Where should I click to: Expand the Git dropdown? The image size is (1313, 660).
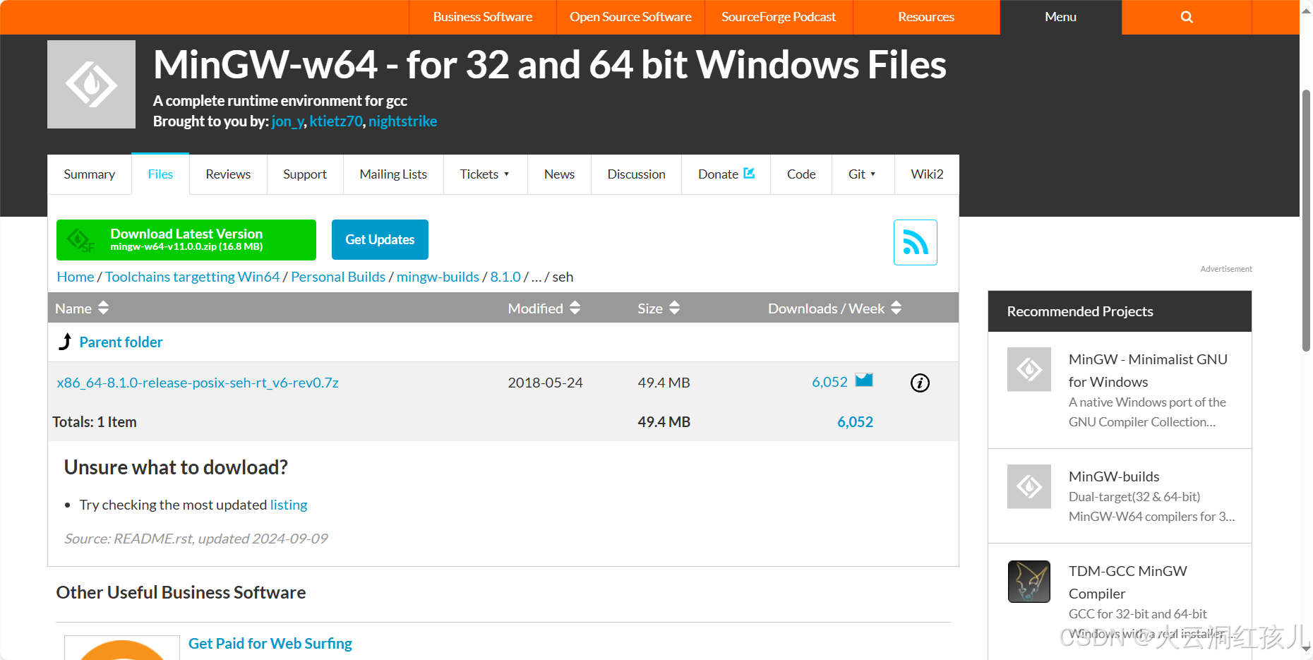(x=863, y=174)
